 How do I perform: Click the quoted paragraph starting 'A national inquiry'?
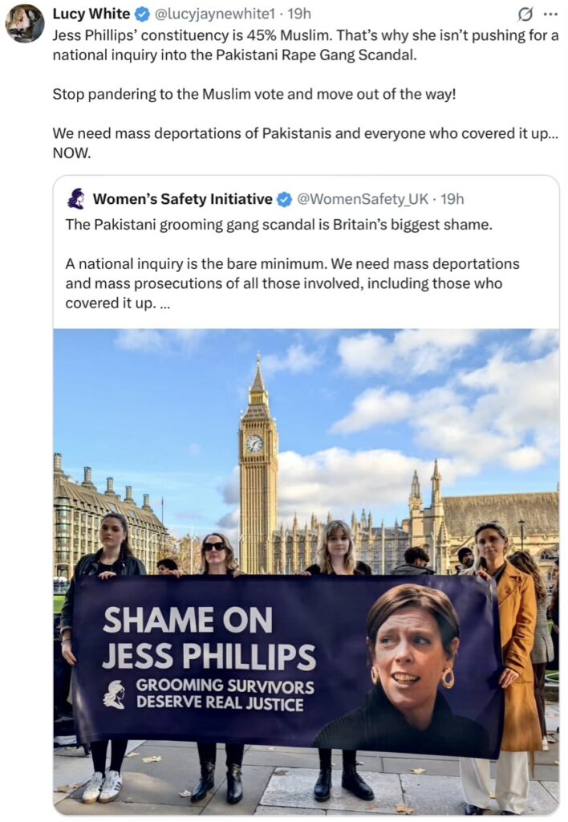[292, 283]
